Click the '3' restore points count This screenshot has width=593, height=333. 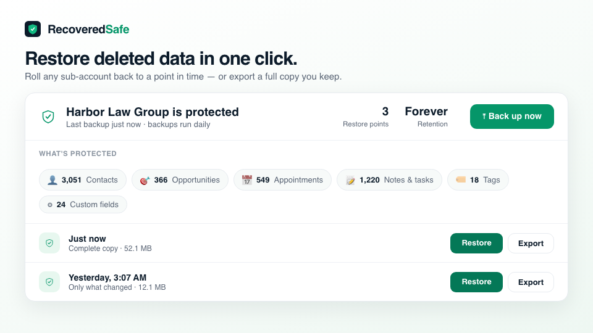tap(385, 112)
